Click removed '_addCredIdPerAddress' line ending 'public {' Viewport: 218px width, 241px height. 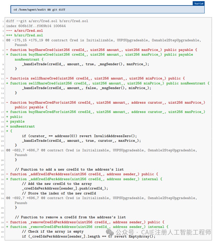[x=82, y=174]
